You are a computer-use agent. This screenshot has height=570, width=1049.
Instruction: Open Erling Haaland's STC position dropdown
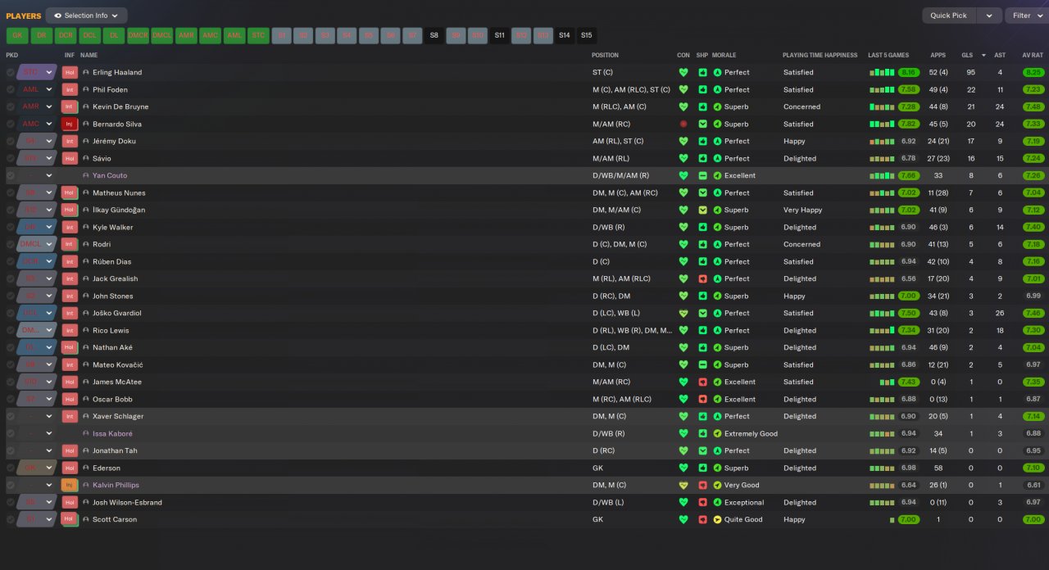click(36, 72)
